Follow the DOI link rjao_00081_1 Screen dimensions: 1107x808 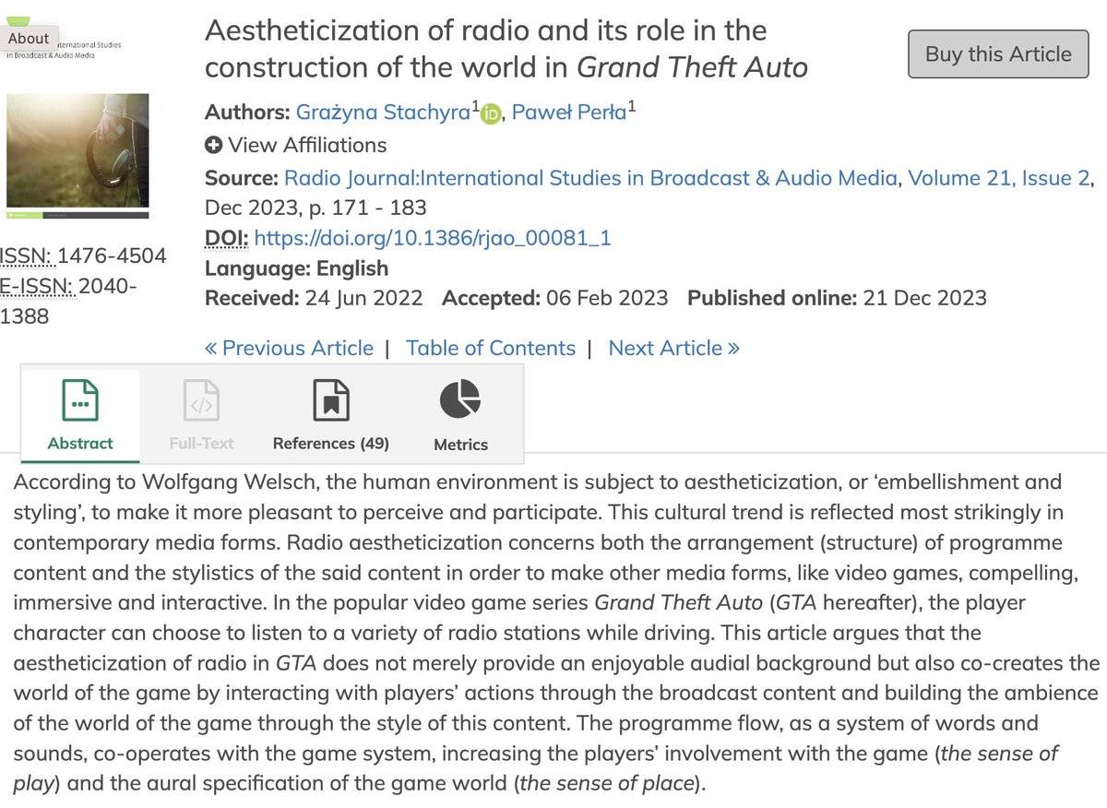433,239
